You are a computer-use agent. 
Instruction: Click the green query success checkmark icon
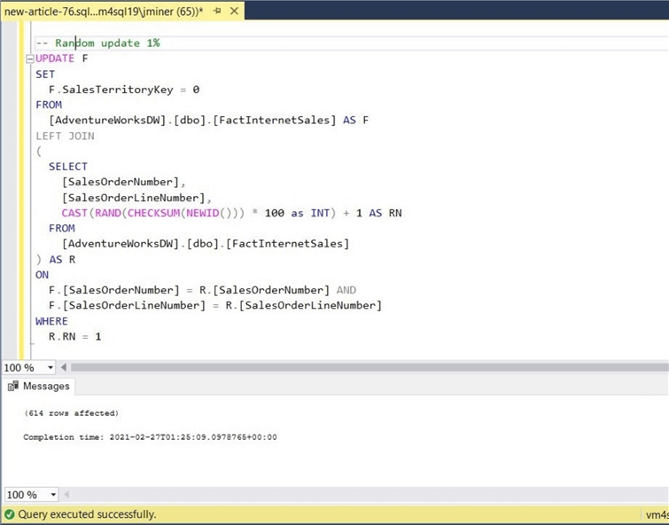pyautogui.click(x=10, y=514)
